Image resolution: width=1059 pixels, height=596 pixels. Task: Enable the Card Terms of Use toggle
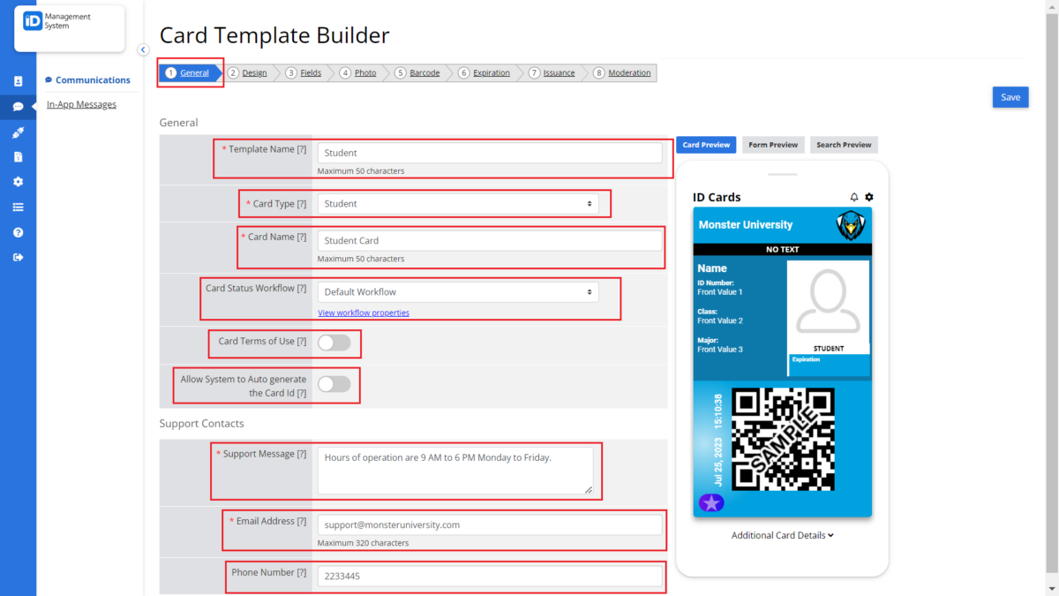[x=334, y=342]
